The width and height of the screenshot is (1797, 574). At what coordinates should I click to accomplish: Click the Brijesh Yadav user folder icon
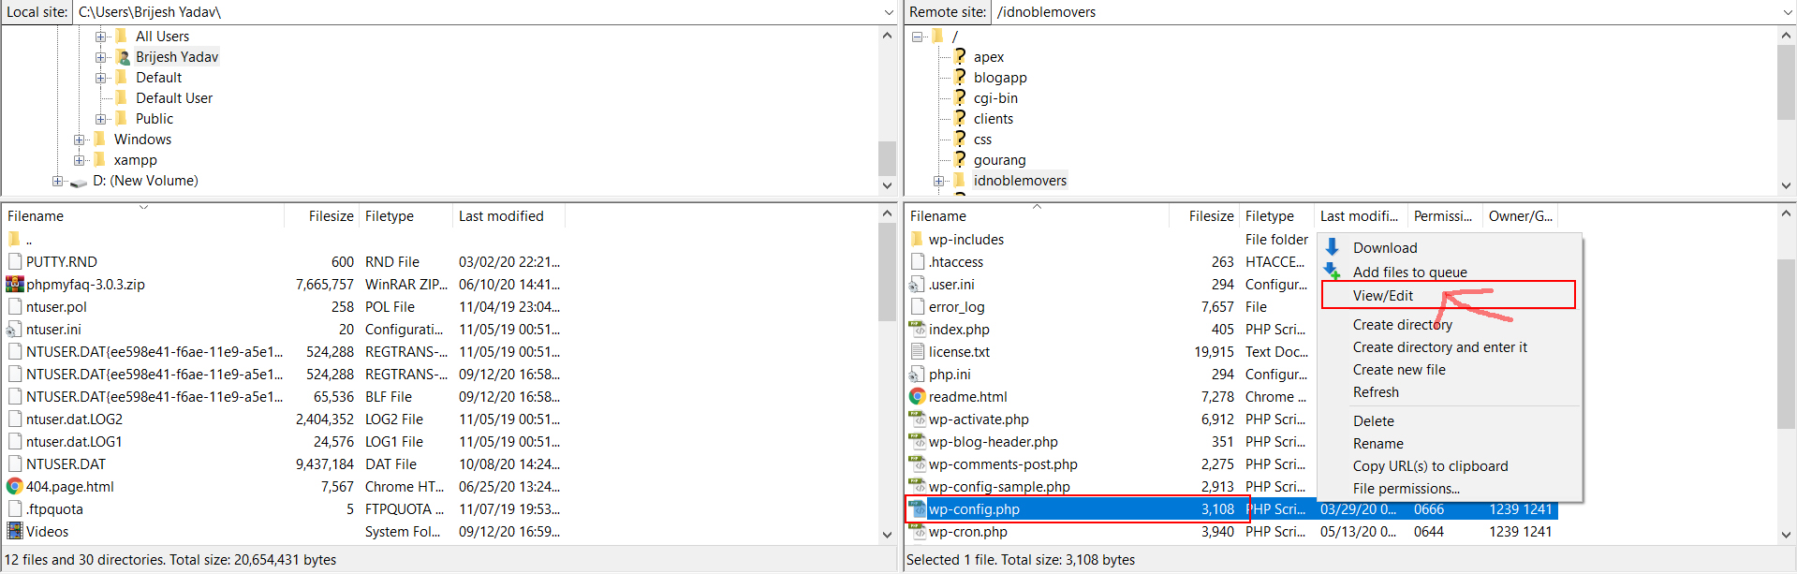click(123, 56)
